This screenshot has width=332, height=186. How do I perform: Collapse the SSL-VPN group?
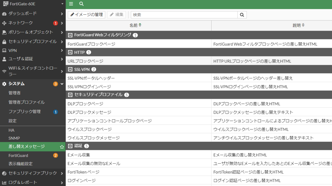click(x=70, y=69)
